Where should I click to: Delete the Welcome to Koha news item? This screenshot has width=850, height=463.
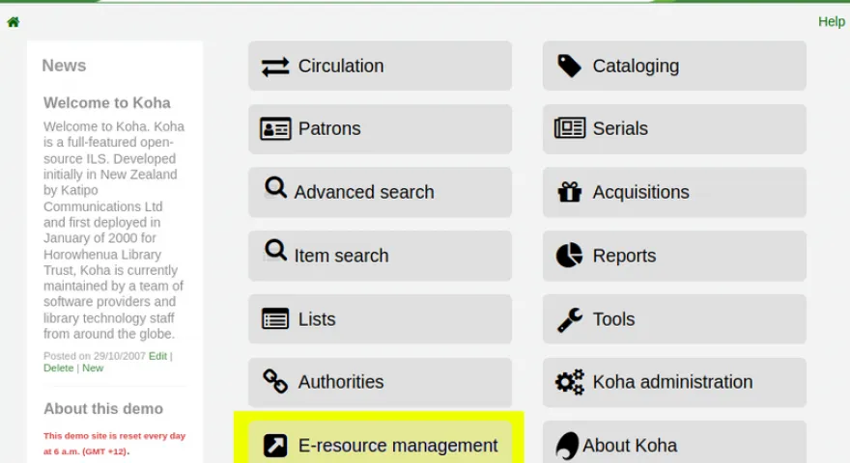point(59,368)
